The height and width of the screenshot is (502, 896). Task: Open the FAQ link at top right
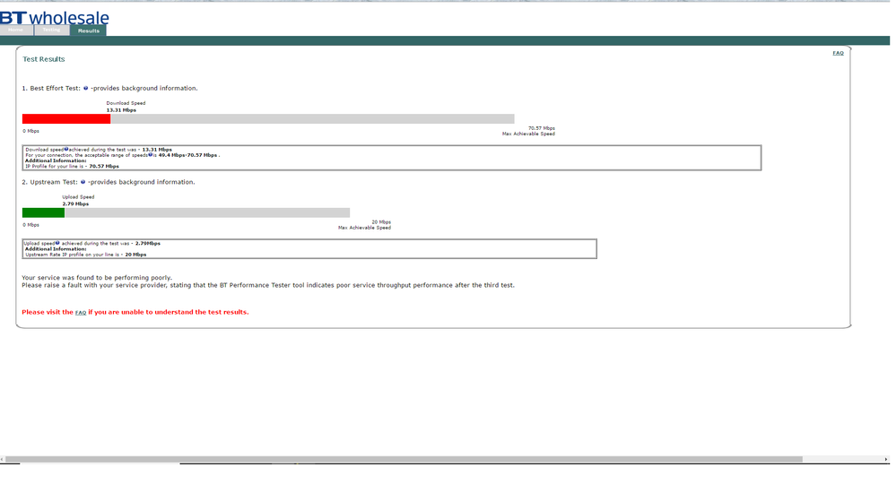click(x=838, y=53)
